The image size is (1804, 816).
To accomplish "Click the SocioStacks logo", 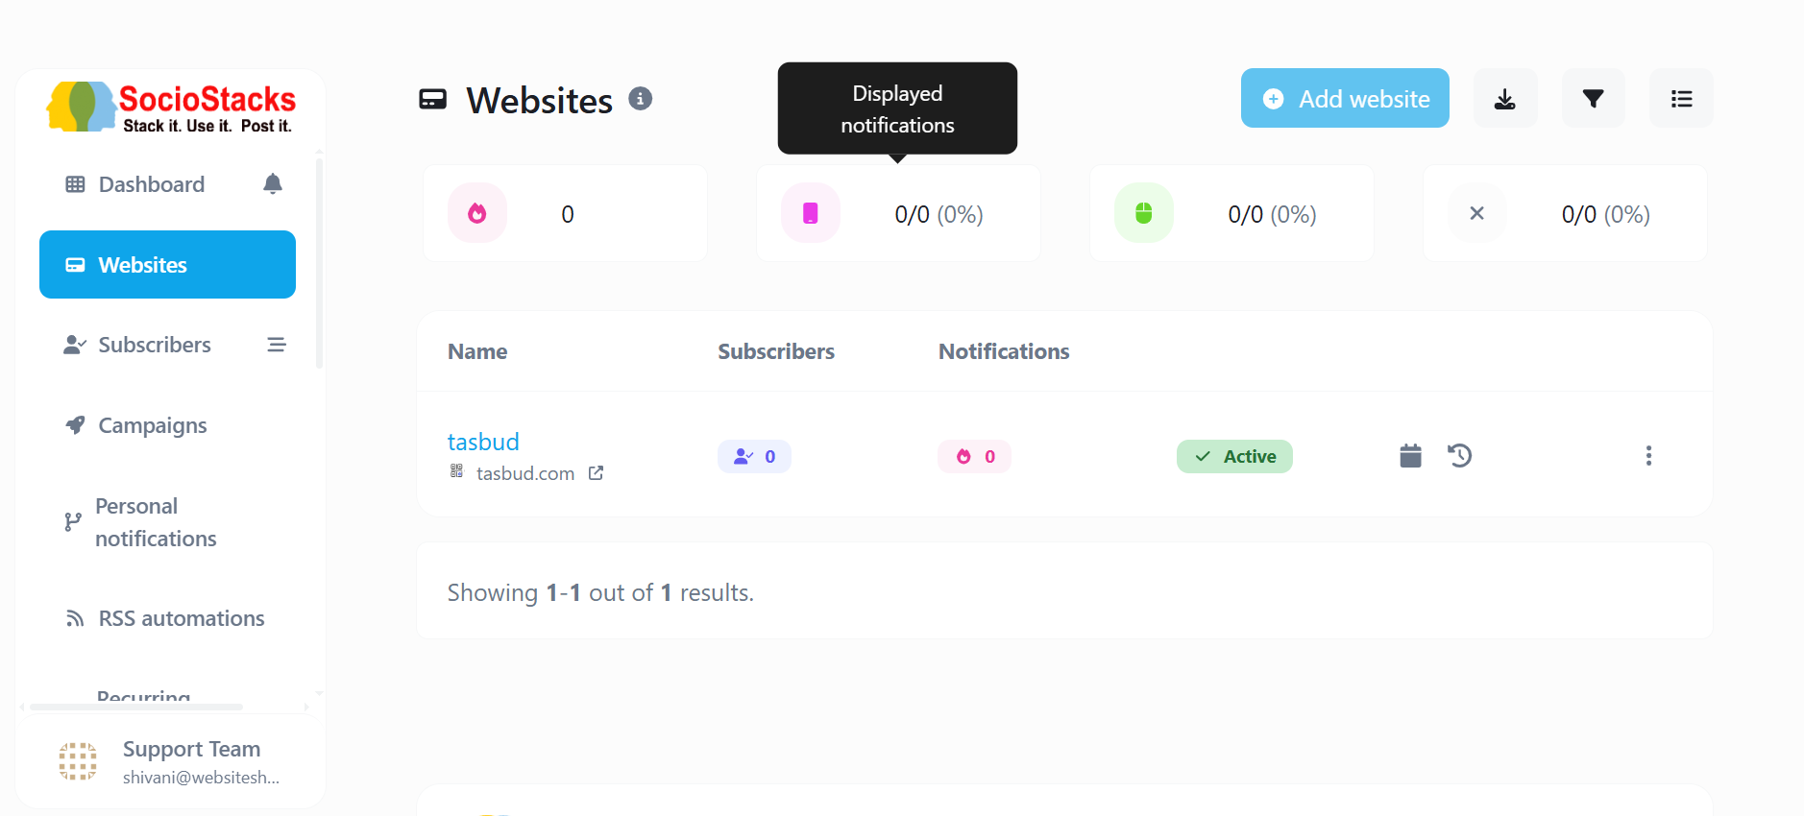I will tap(171, 107).
